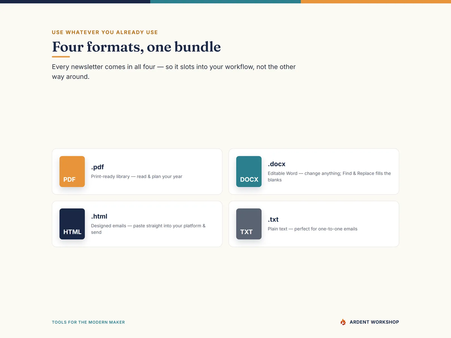Image resolution: width=451 pixels, height=338 pixels.
Task: Click the orange PDF file icon
Action: click(72, 172)
